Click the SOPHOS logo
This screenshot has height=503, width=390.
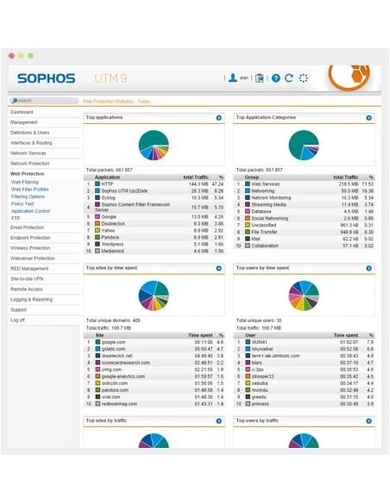coord(47,78)
